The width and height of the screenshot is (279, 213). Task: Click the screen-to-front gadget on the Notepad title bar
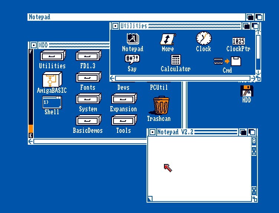tap(259, 17)
